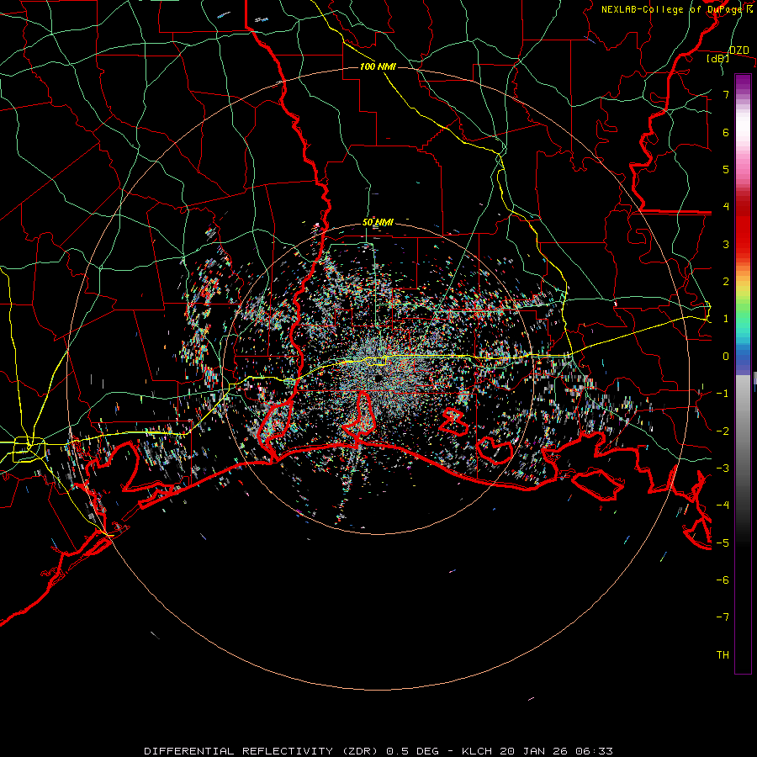Click the "0" value on the color scale
The width and height of the screenshot is (757, 757).
point(726,357)
